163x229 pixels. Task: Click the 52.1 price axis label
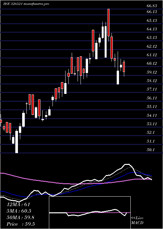[151, 132]
